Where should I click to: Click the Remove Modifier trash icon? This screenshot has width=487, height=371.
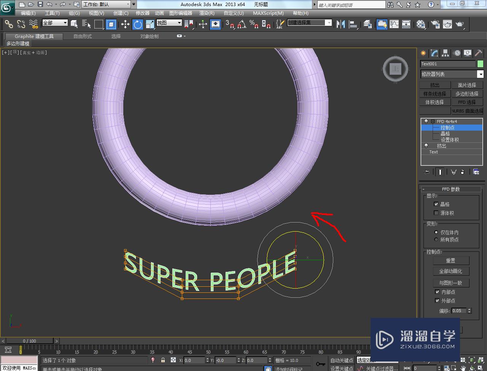click(462, 172)
